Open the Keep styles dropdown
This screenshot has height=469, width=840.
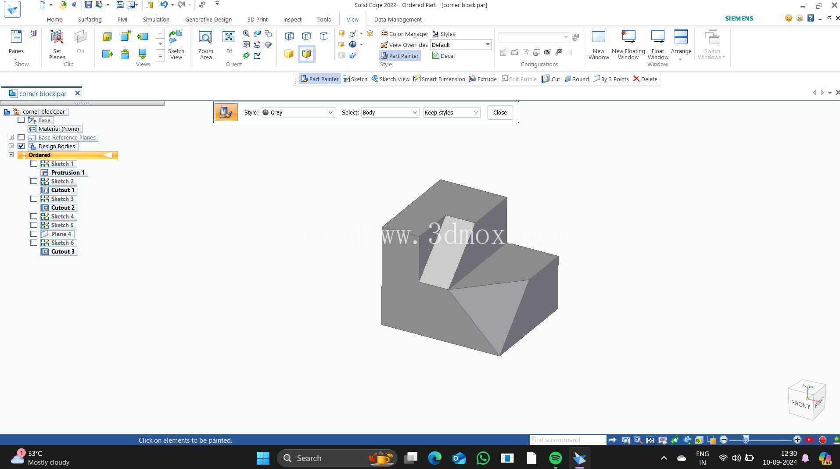point(451,112)
